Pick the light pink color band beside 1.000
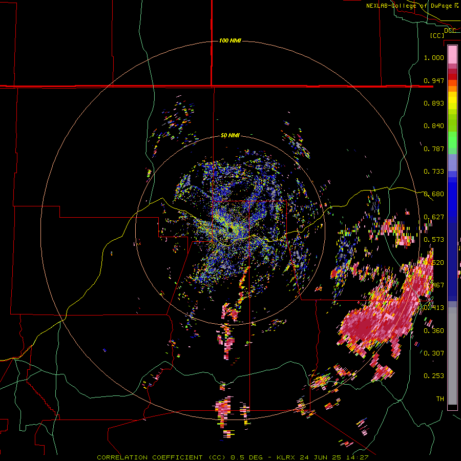 point(452,54)
